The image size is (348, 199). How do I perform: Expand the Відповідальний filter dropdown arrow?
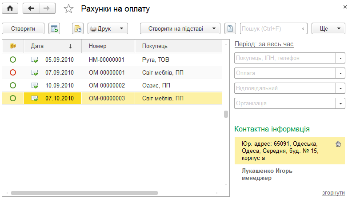(x=340, y=88)
